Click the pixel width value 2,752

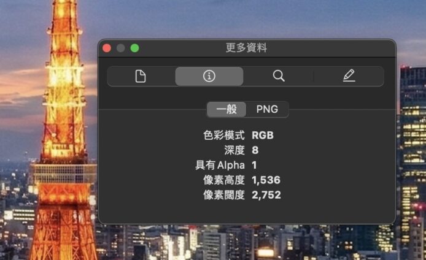(x=266, y=195)
